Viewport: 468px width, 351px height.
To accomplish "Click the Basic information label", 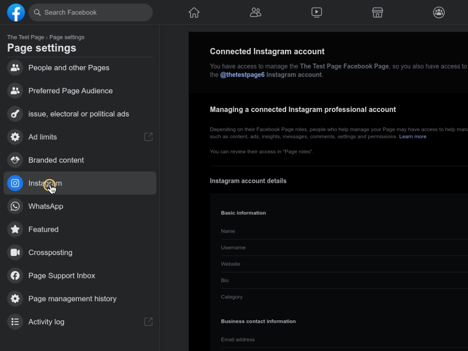I will point(243,213).
